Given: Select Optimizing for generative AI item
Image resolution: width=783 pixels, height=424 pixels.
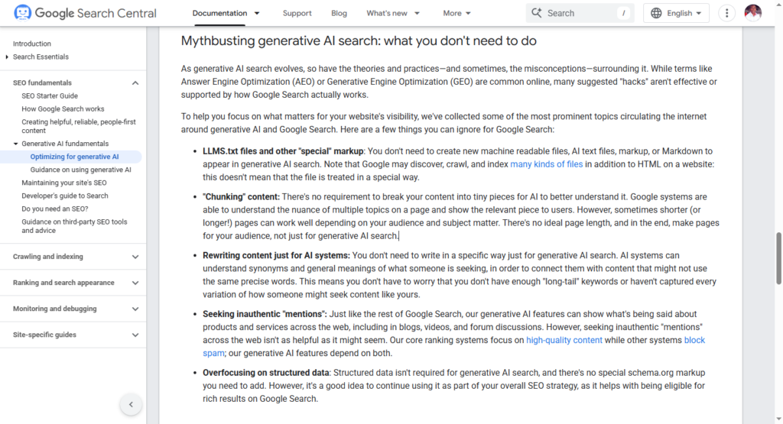Looking at the screenshot, I should point(74,157).
